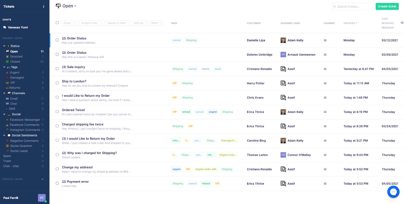Open the Add tag dropdown
404x204 pixels.
[x=140, y=23]
